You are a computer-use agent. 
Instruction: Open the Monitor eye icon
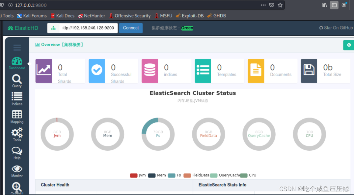tap(17, 171)
